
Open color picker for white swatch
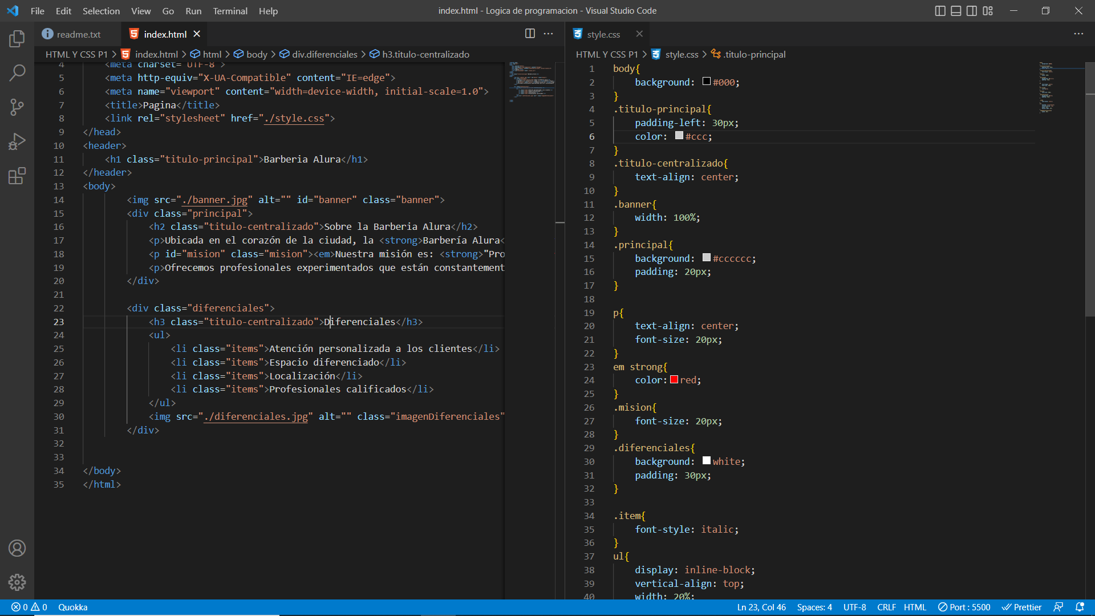pyautogui.click(x=707, y=461)
